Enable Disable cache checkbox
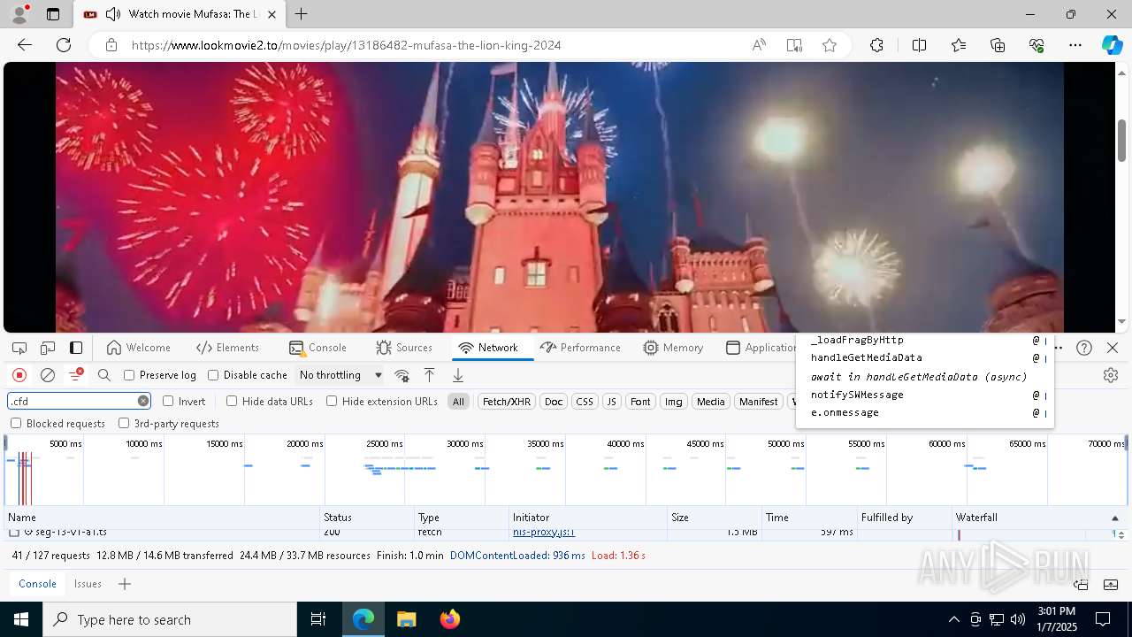The image size is (1132, 637). [x=213, y=375]
